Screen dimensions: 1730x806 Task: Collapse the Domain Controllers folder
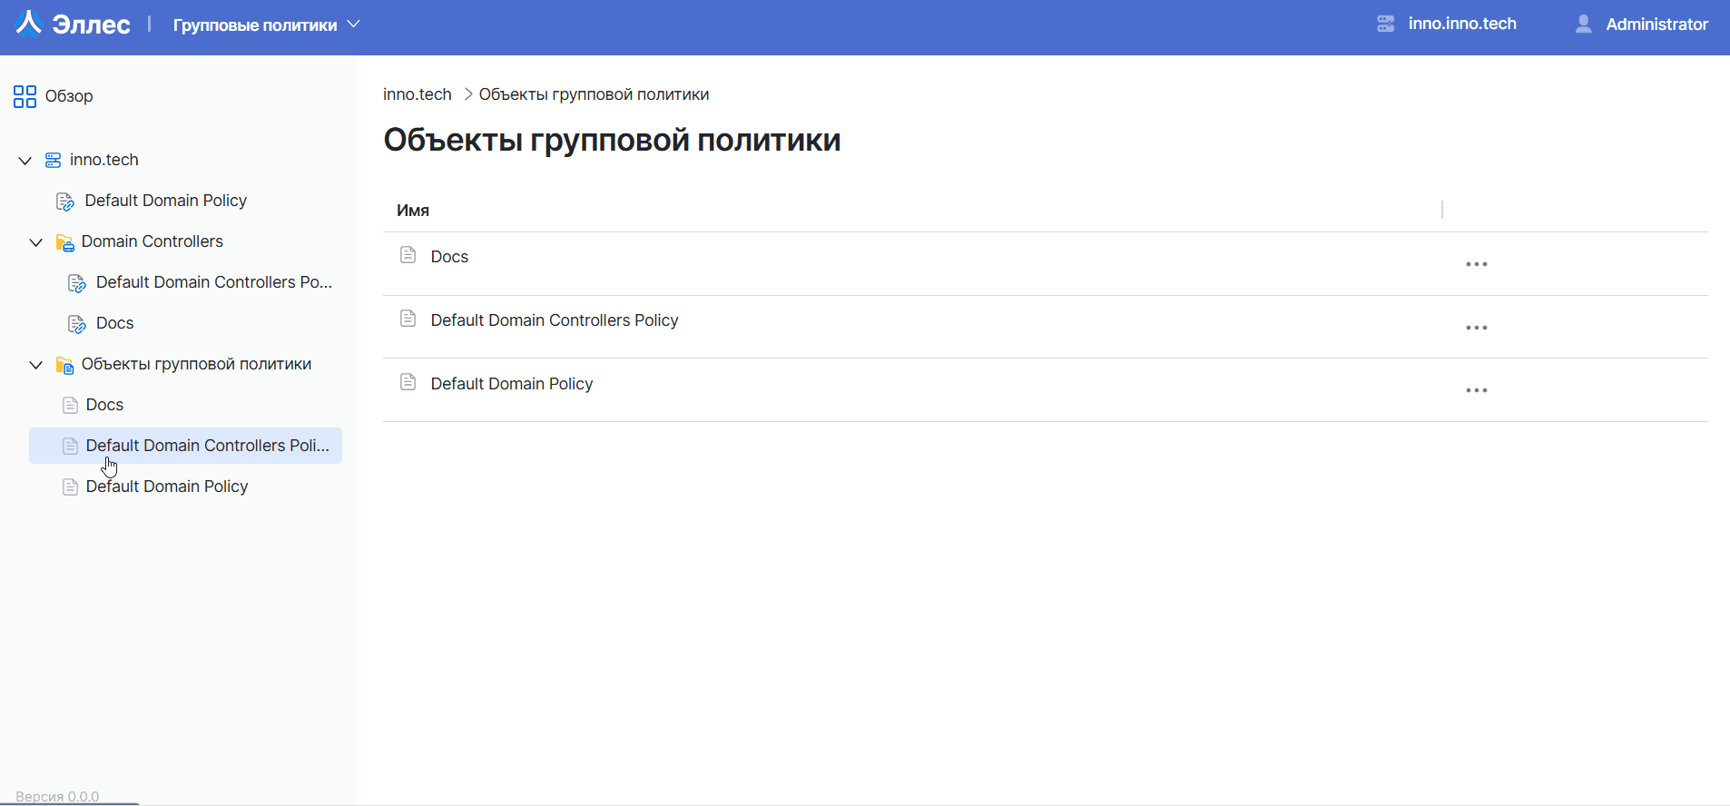coord(36,242)
